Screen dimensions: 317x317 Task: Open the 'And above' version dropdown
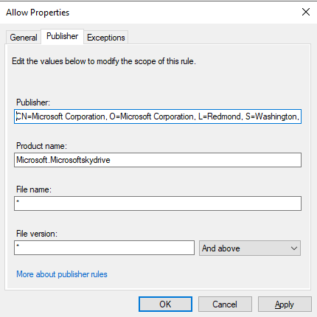pos(250,248)
